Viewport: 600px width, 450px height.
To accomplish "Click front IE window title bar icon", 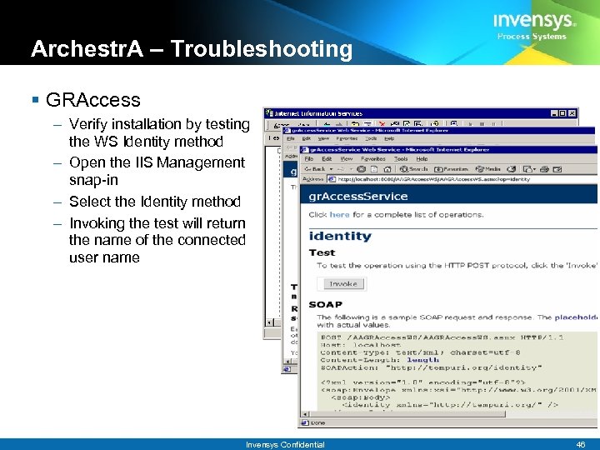I will 305,150.
